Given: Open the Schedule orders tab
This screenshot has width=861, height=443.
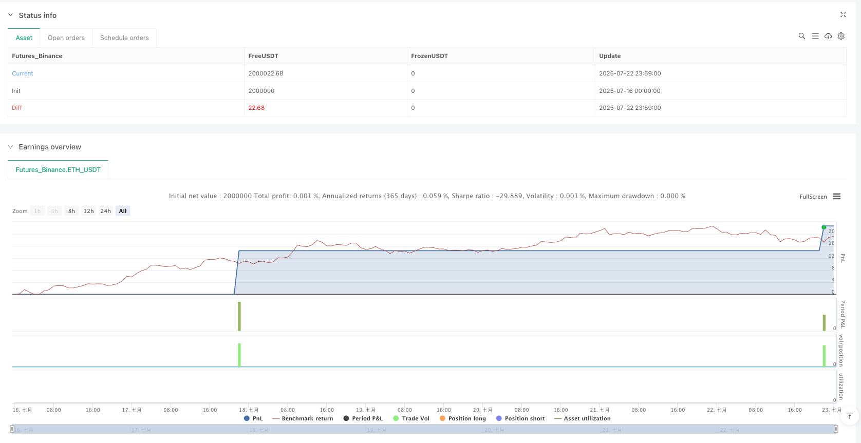Looking at the screenshot, I should point(124,38).
